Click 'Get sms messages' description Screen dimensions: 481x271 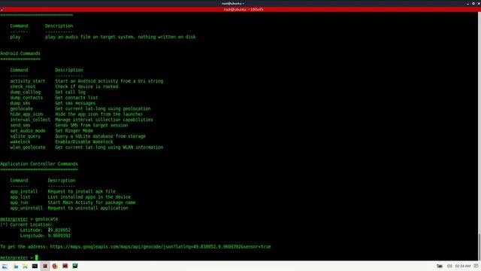[x=75, y=103]
